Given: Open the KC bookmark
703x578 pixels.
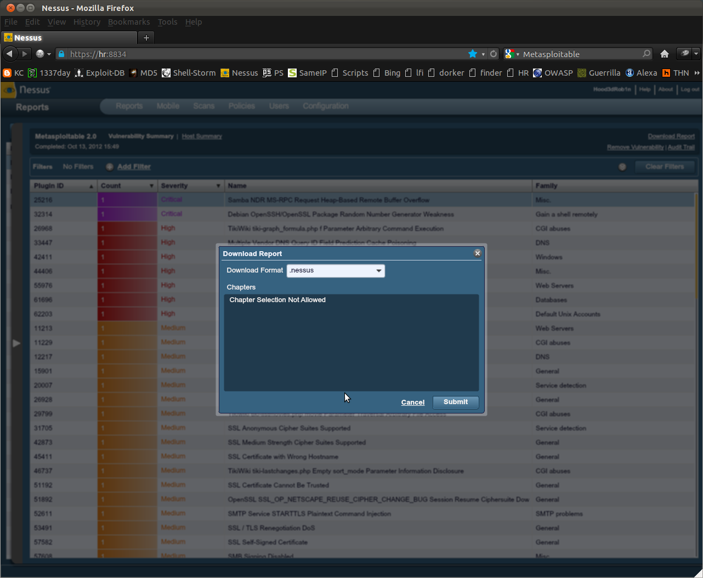Looking at the screenshot, I should (x=14, y=73).
